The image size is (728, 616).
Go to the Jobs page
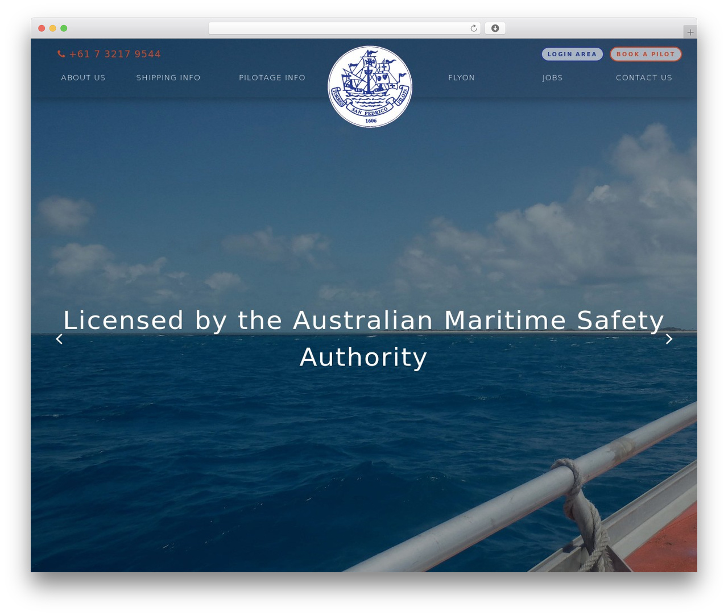[x=552, y=78]
